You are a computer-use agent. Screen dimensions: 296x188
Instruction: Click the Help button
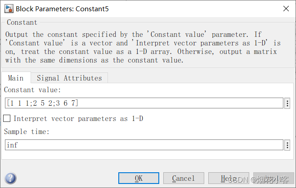tap(229, 178)
